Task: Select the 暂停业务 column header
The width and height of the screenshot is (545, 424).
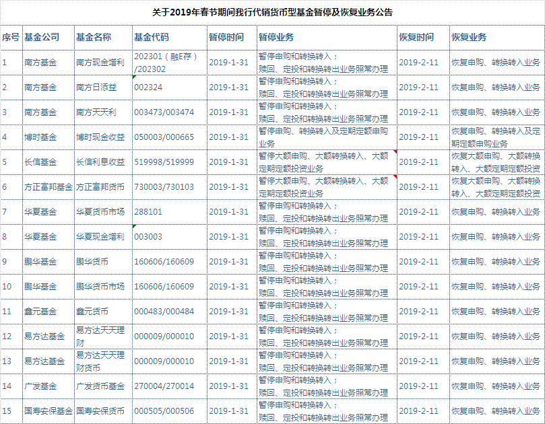Action: [276, 36]
